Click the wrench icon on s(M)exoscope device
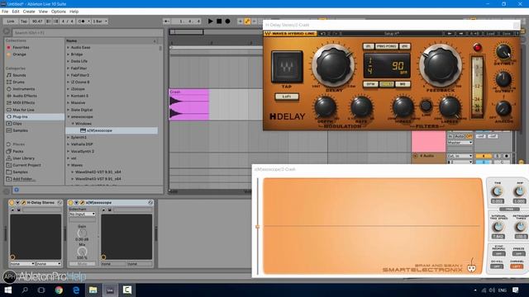Image resolution: width=529 pixels, height=297 pixels. click(x=82, y=203)
